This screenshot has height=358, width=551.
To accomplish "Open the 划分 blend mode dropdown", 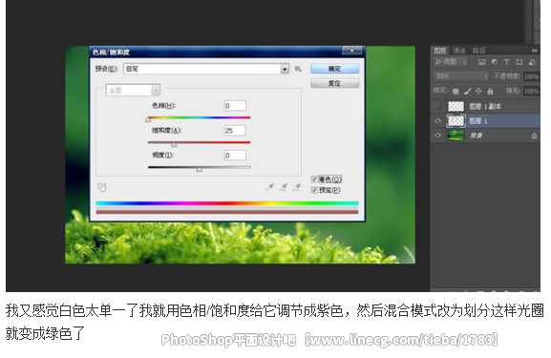I will pos(460,76).
